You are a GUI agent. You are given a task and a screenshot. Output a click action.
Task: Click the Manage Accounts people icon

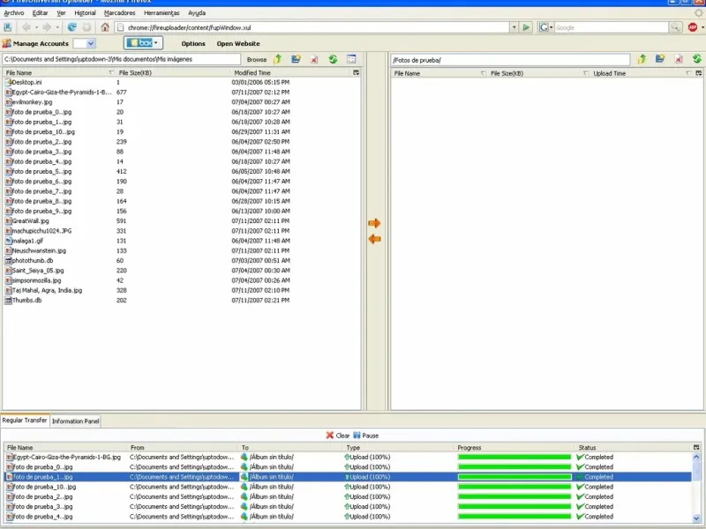click(x=6, y=43)
